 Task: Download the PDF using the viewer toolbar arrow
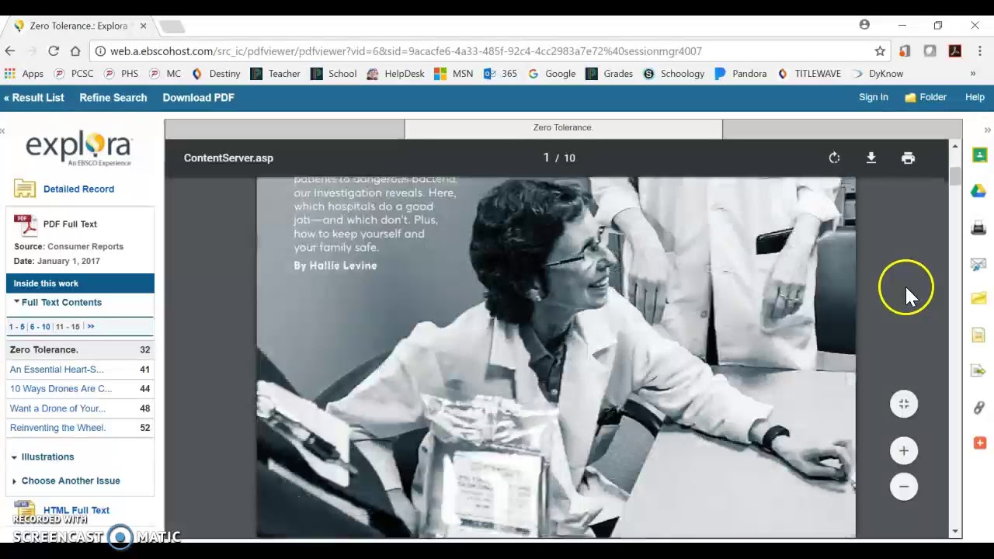tap(871, 158)
